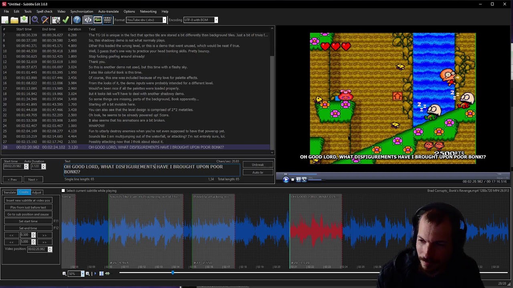Open the Find magnifier tool

35,20
